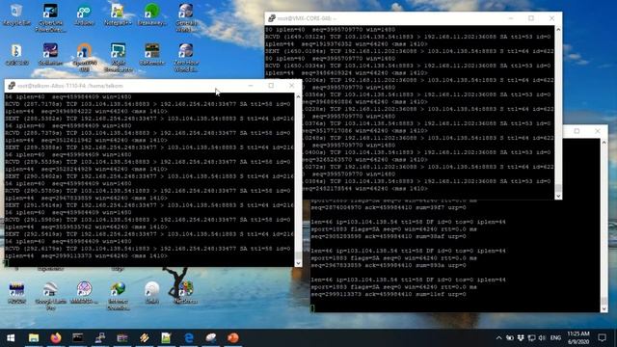
Task: Click the last seq=2999113373 line in telkom terminal
Action: pos(86,255)
